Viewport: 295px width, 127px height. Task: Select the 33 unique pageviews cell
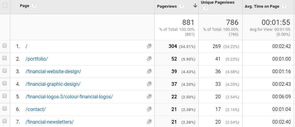click(x=218, y=84)
